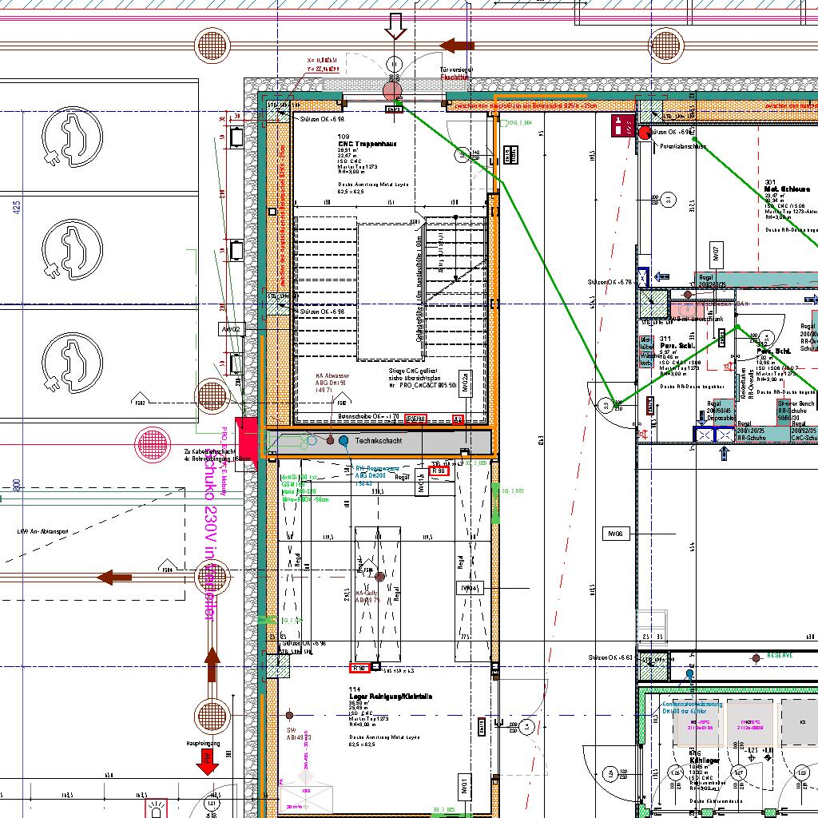Viewport: 818px width, 818px height.
Task: Click the green RESERVE label
Action: coord(780,655)
